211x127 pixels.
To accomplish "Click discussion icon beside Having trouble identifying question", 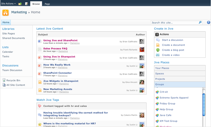I will click(40, 115).
